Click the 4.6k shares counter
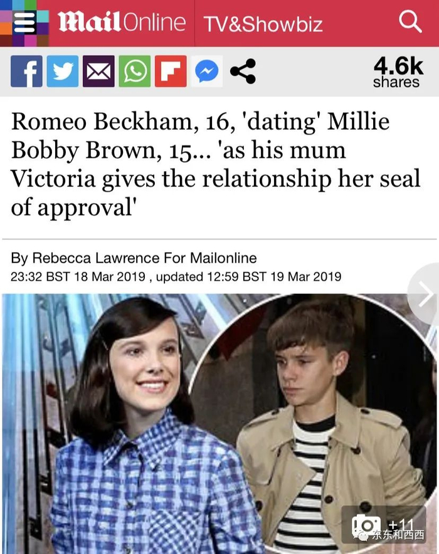Image resolution: width=439 pixels, height=554 pixels. tap(398, 72)
